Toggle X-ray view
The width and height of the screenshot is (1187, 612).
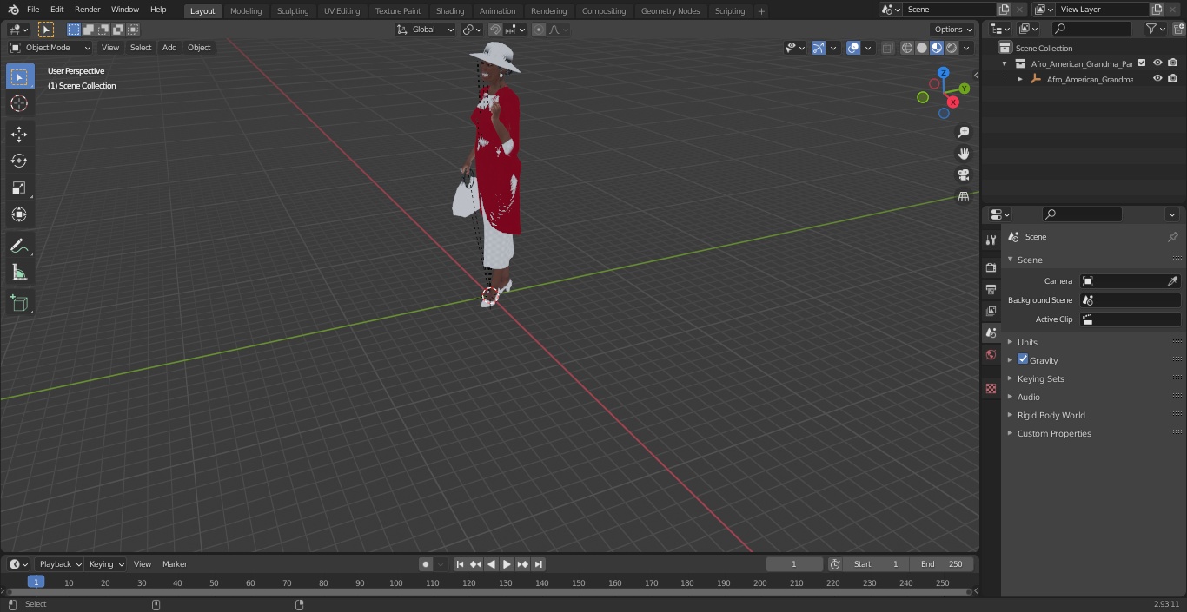tap(887, 48)
